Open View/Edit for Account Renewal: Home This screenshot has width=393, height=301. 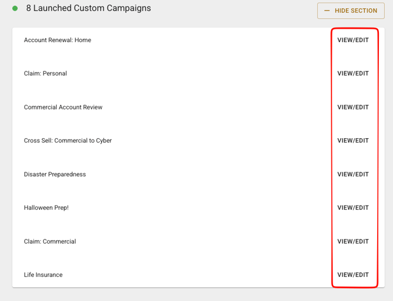353,40
